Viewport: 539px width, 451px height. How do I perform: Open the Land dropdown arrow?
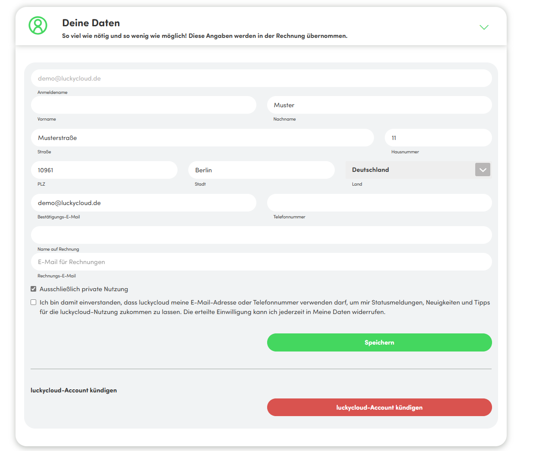click(x=483, y=170)
